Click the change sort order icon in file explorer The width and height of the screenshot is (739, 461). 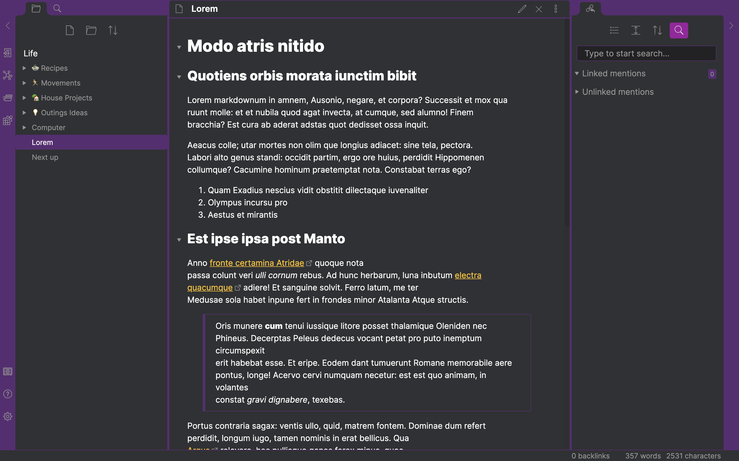(113, 30)
